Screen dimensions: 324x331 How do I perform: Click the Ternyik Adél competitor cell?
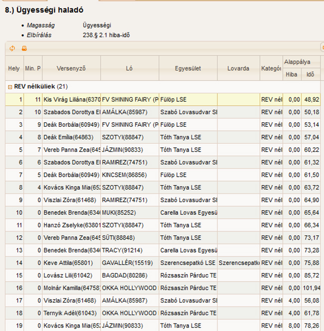[x=72, y=313]
